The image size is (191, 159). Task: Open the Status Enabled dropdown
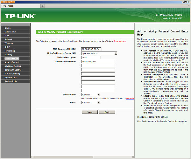[90, 102]
